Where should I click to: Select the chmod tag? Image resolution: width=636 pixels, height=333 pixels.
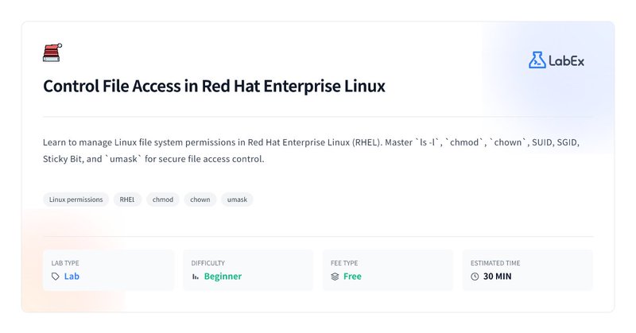(x=163, y=199)
